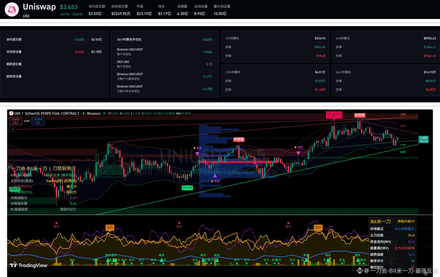The image size is (440, 277).
Task: Click the 流通量 value 6.35亿
Action: tap(183, 14)
